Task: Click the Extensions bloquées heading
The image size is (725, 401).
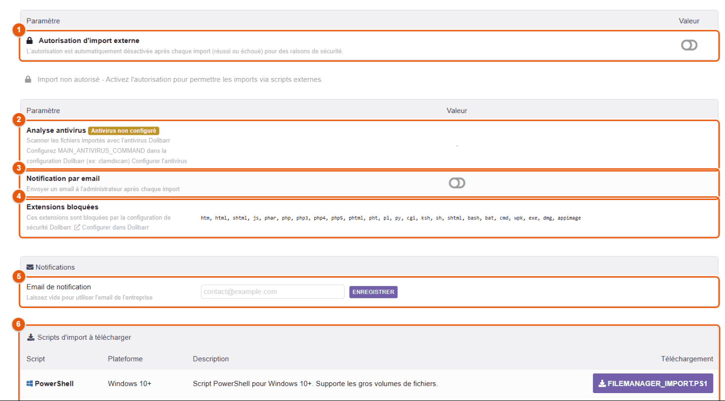Action: pos(62,206)
